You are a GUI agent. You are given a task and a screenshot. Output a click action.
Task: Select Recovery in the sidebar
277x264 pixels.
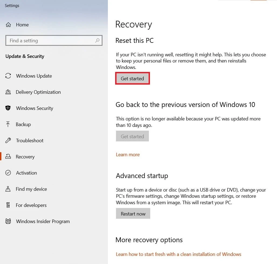click(x=25, y=157)
